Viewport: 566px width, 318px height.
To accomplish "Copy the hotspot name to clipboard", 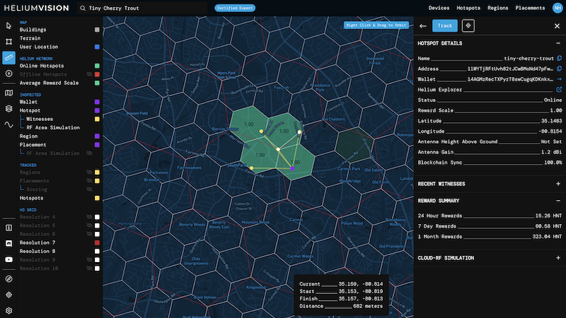I will click(559, 58).
